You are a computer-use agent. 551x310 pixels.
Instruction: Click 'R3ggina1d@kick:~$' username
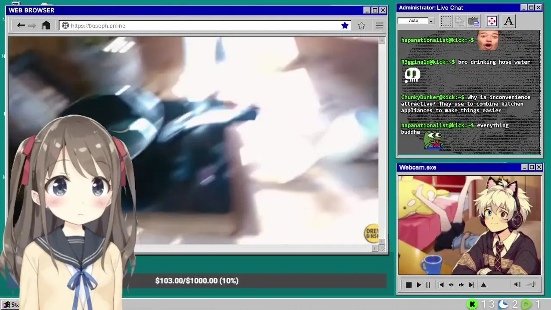428,62
